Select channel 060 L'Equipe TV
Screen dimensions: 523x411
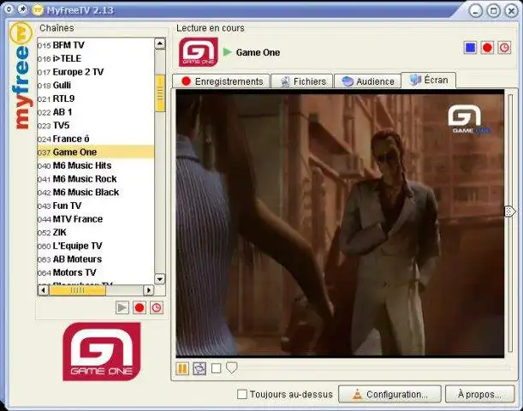(95, 246)
